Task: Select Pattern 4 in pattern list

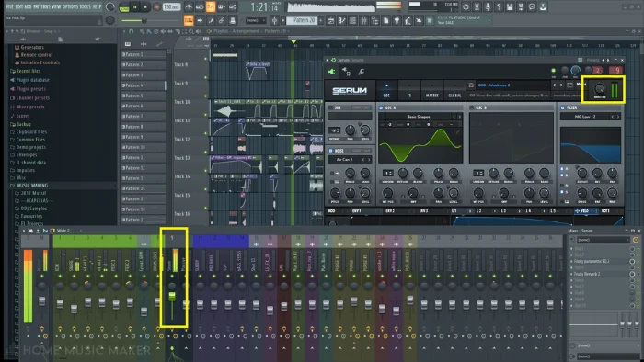Action: [x=143, y=85]
